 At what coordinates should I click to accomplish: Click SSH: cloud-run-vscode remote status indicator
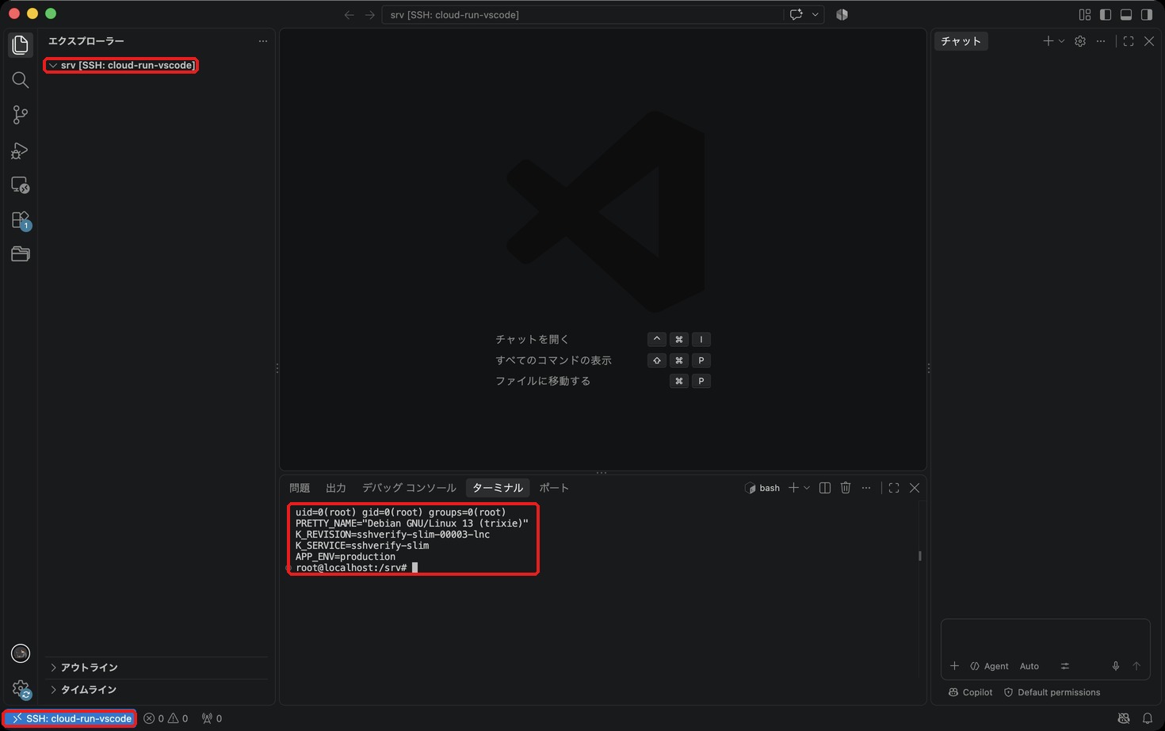coord(70,718)
